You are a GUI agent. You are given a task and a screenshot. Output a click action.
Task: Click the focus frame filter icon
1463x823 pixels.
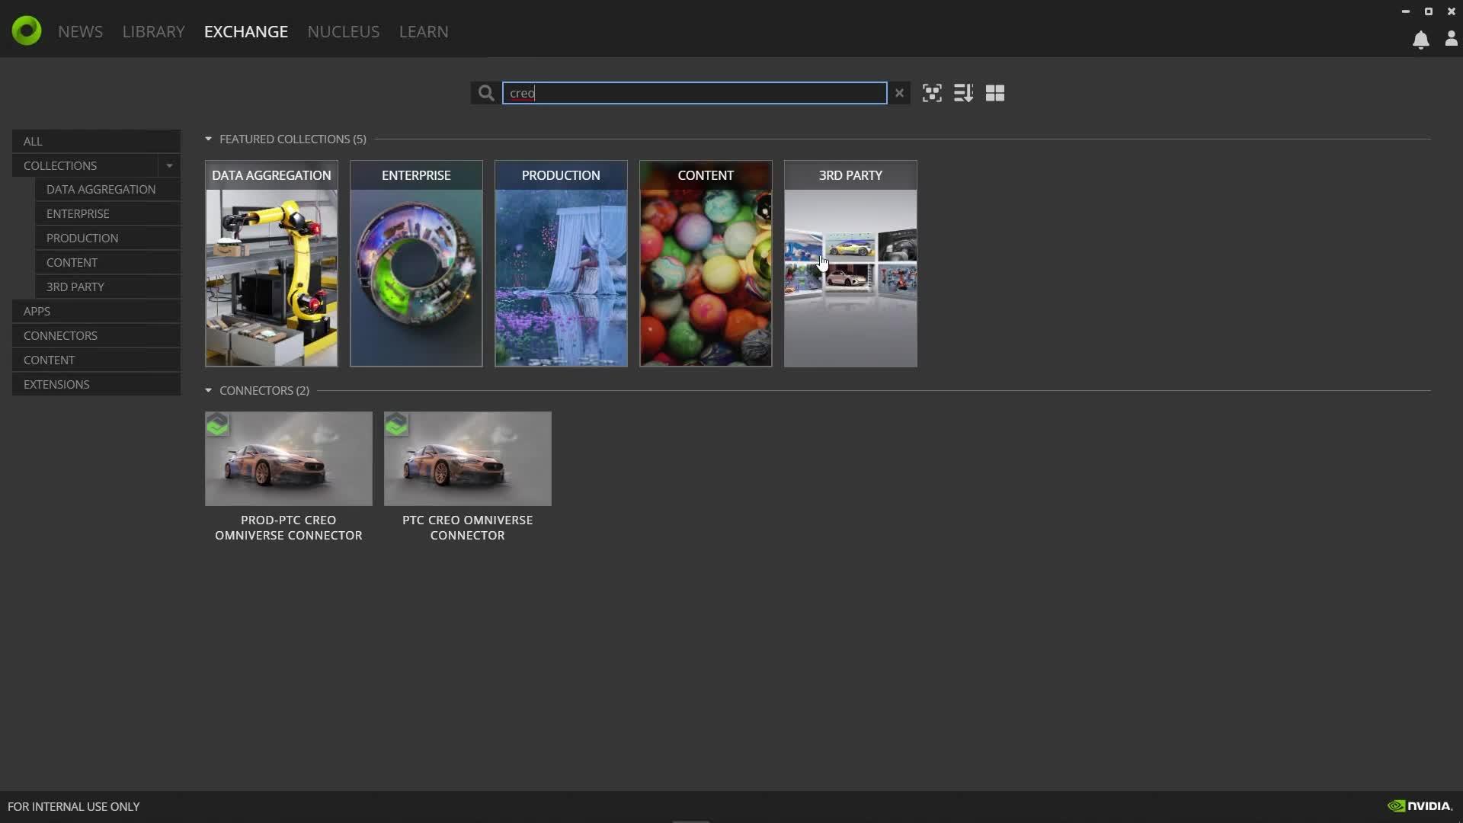click(932, 93)
